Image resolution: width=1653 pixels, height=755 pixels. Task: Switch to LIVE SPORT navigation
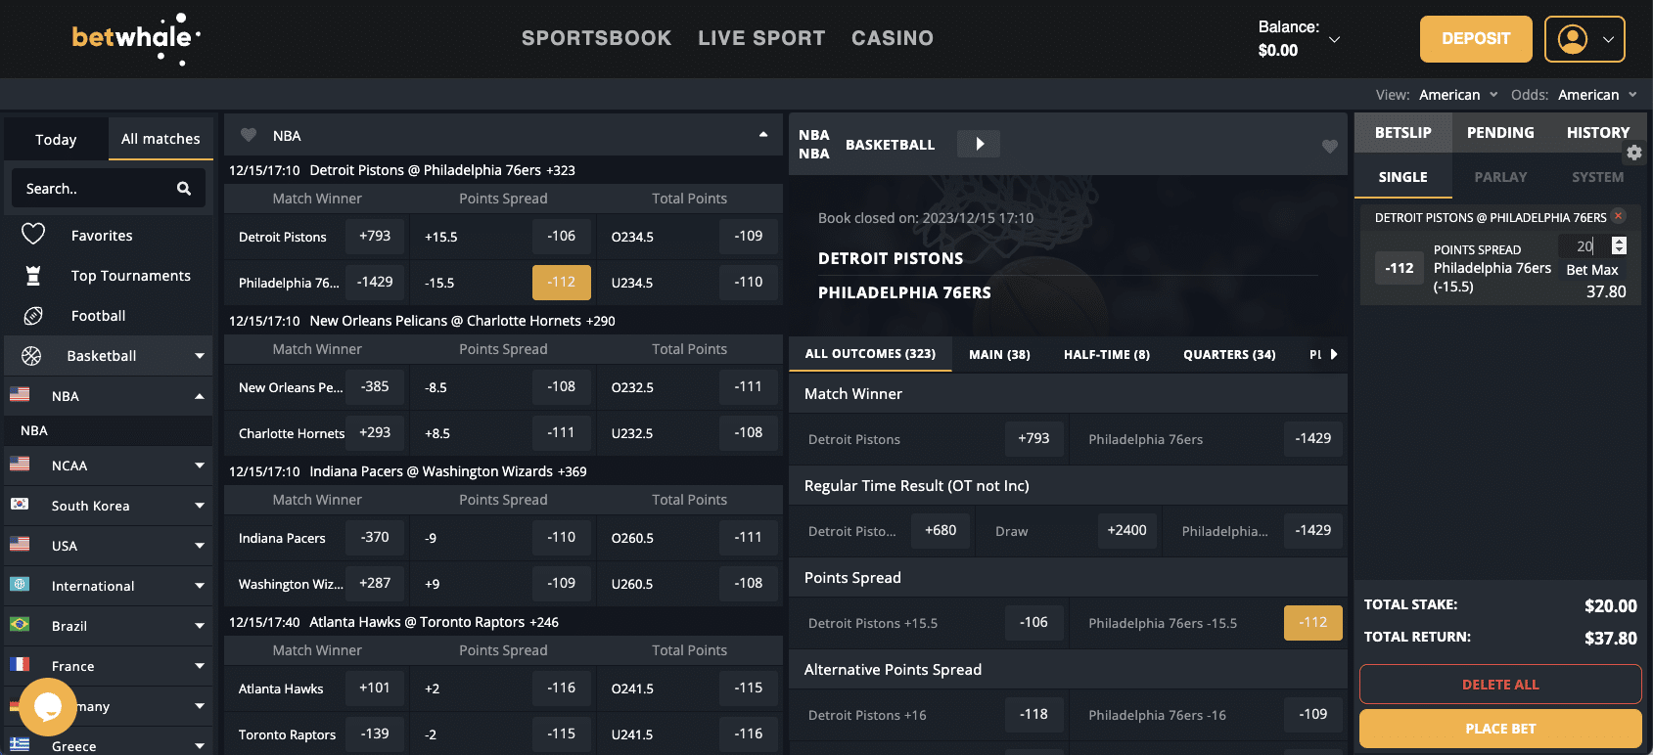click(761, 38)
